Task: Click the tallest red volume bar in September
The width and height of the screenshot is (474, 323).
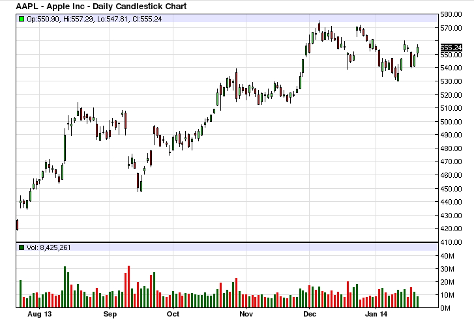Action: coord(129,287)
